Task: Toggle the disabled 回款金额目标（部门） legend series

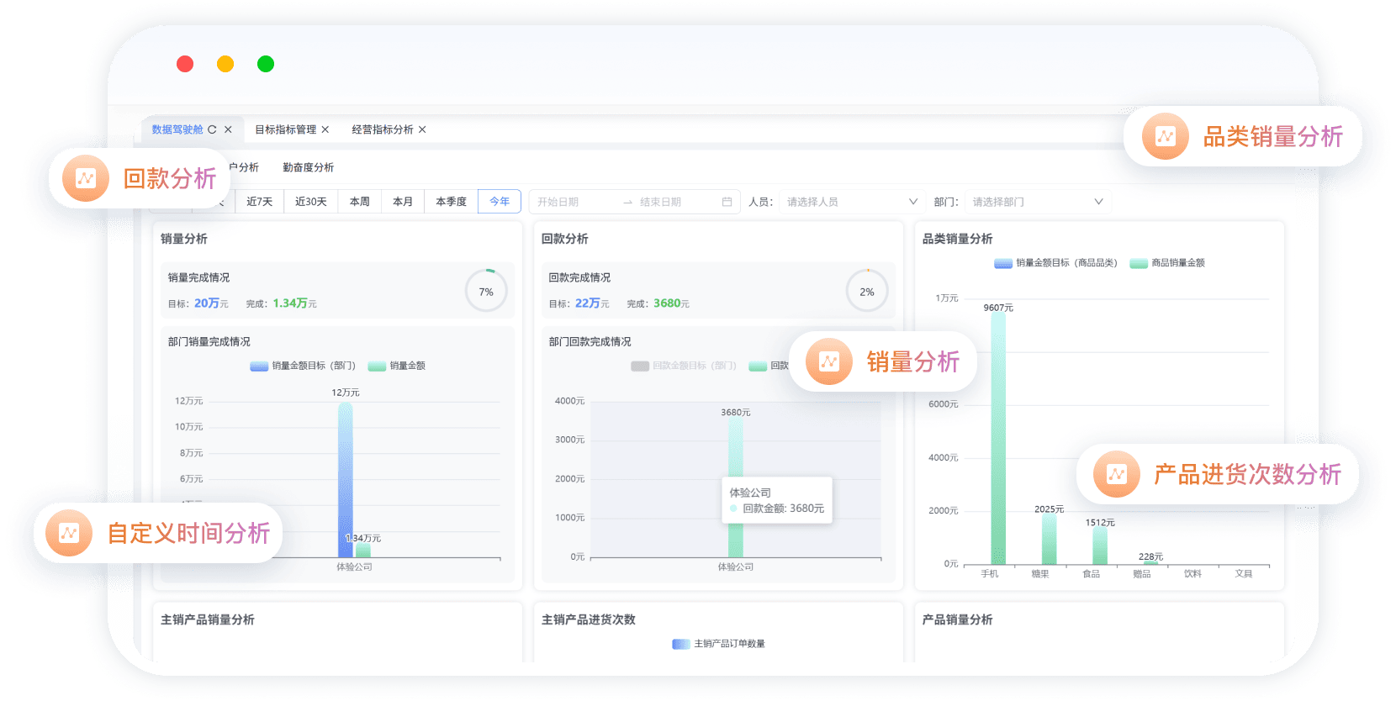Action: coord(684,366)
